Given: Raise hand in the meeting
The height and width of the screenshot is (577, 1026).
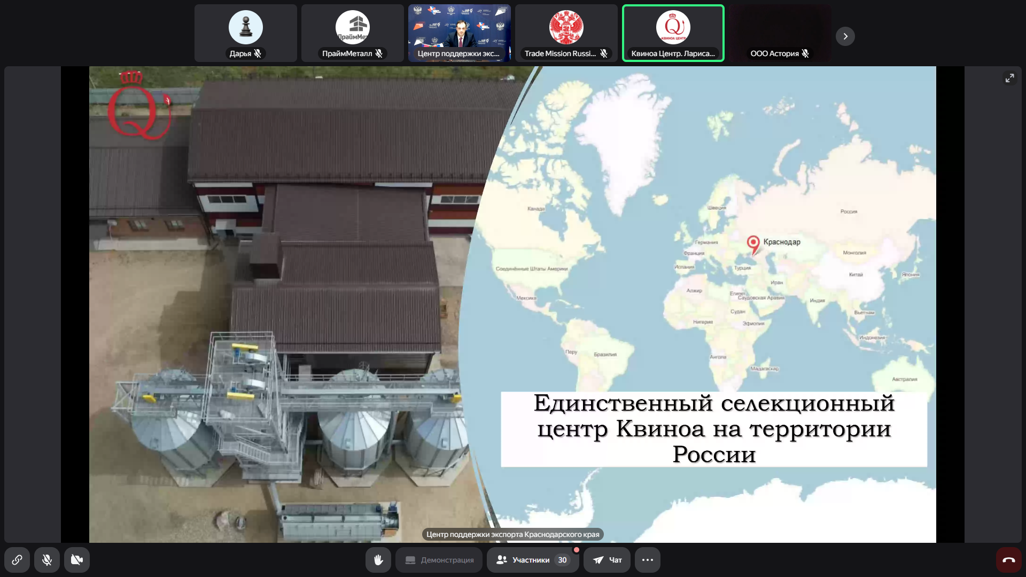Looking at the screenshot, I should tap(378, 560).
